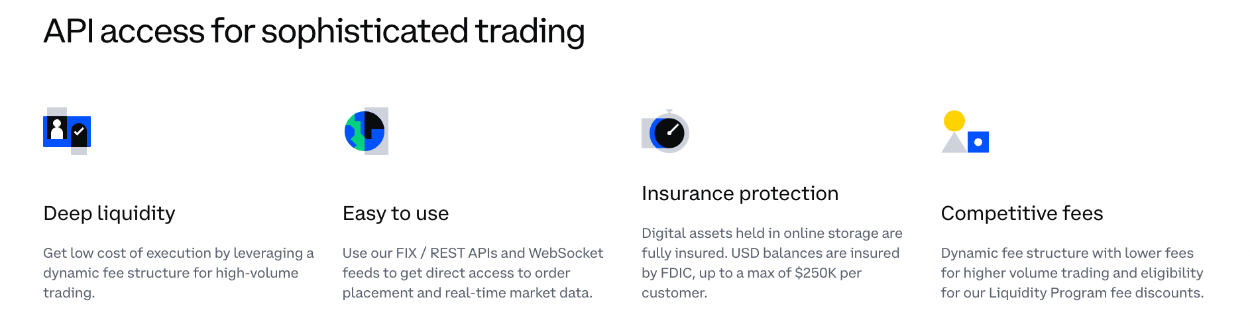Click the Insurance protection stopwatch icon
Image resolution: width=1250 pixels, height=326 pixels.
(665, 132)
